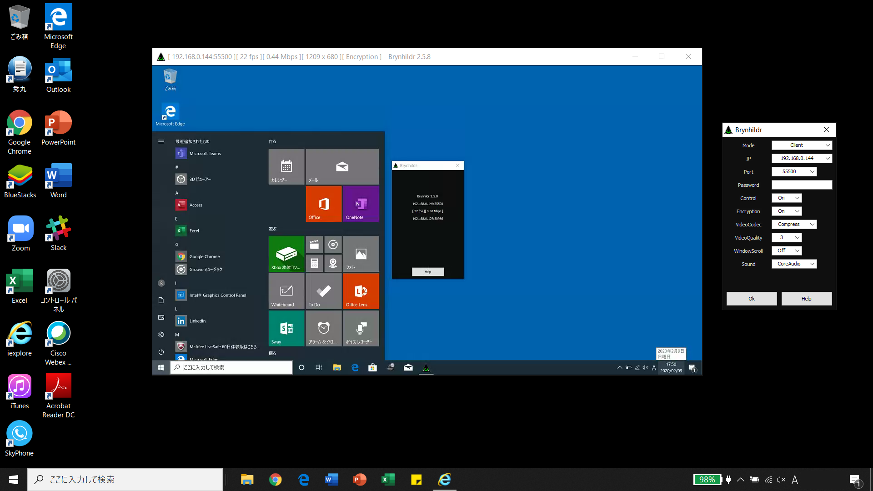Open the remote taskbar File Explorer icon
The width and height of the screenshot is (873, 491).
337,367
